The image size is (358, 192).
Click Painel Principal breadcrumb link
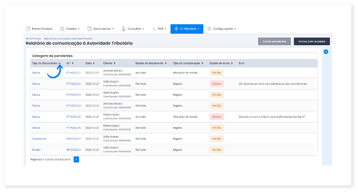click(33, 39)
